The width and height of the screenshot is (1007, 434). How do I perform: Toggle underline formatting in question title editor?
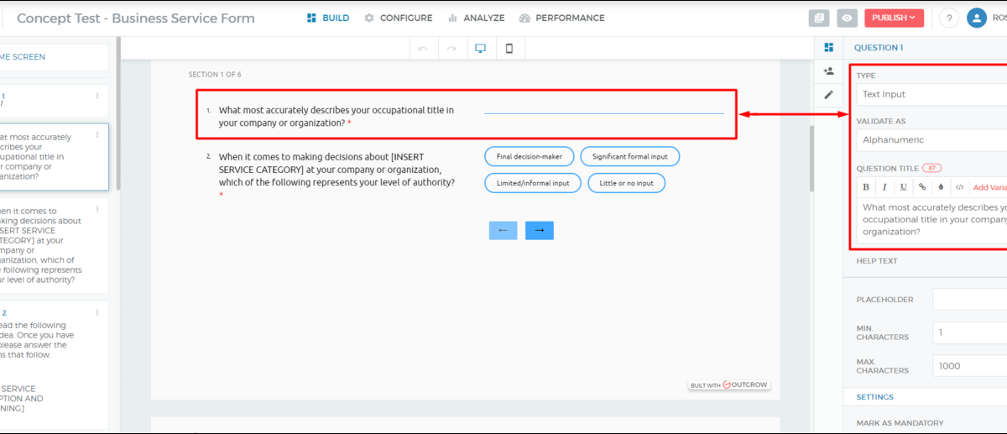click(x=903, y=187)
